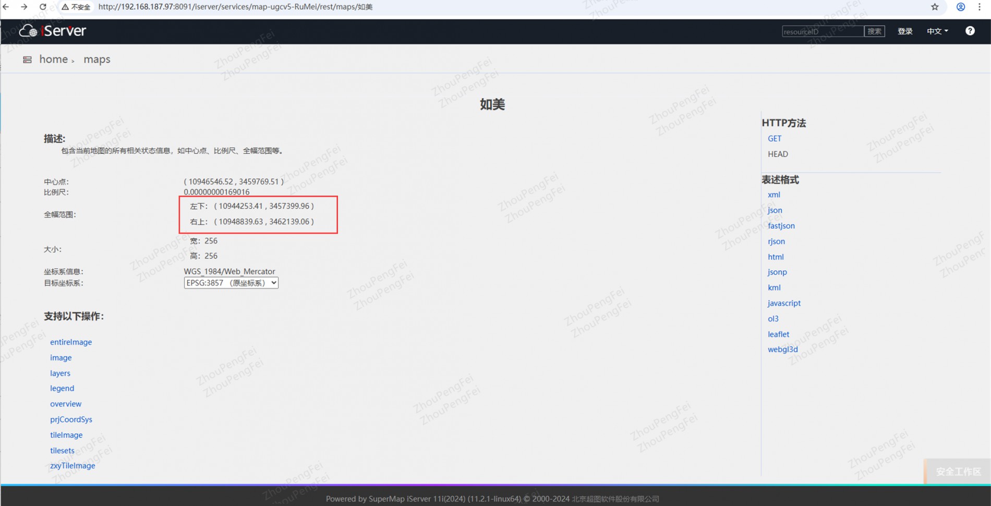Select the fastjson representation format
The width and height of the screenshot is (991, 506).
click(781, 226)
